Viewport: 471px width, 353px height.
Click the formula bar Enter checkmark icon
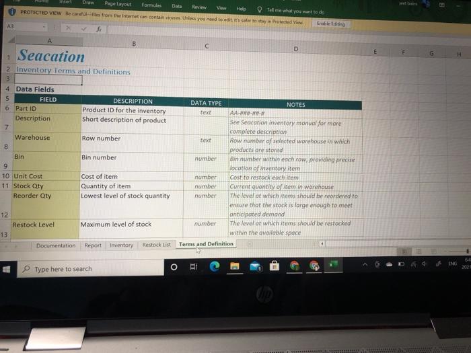click(x=84, y=28)
